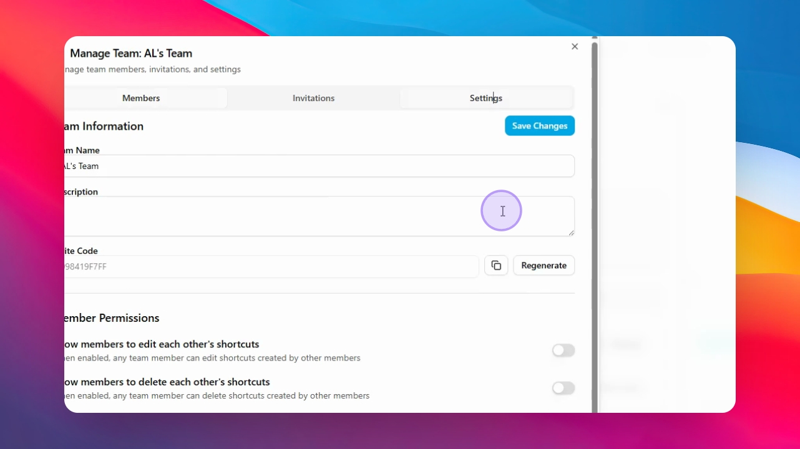Enable members deleting each other's shortcuts

tap(563, 388)
